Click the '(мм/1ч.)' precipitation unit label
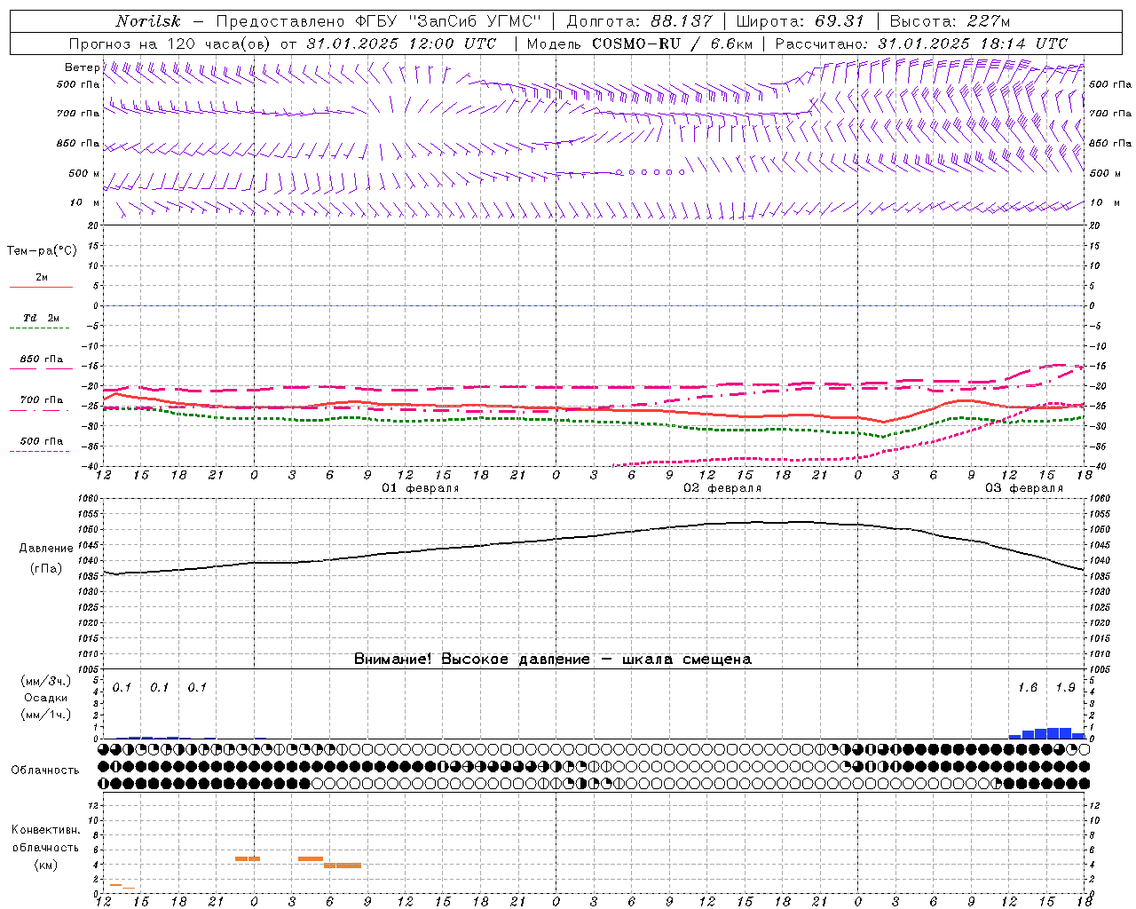The image size is (1136, 909). coord(46,714)
